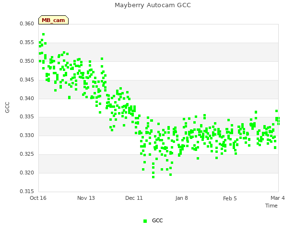Click the Nov 13 x-axis label

(x=86, y=198)
